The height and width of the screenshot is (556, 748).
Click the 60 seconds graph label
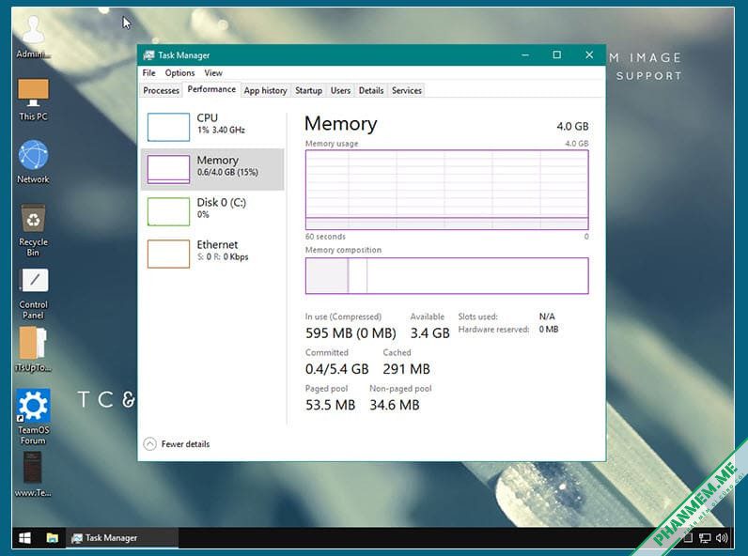325,237
